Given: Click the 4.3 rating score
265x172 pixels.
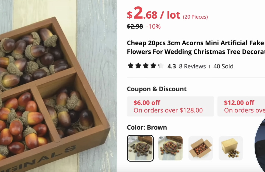Looking at the screenshot, I should click(172, 66).
